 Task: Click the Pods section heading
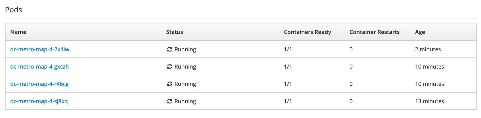14,10
